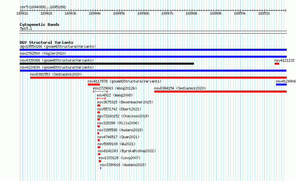
Task: Click the small red nsv4121232 bar
Action: [277, 64]
